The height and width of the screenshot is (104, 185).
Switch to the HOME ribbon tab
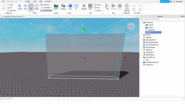point(21,1)
